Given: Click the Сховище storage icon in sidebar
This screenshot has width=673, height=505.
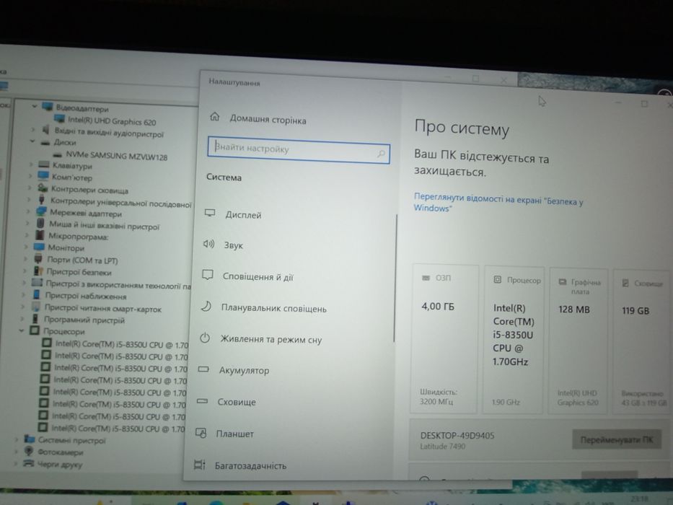Looking at the screenshot, I should click(202, 401).
